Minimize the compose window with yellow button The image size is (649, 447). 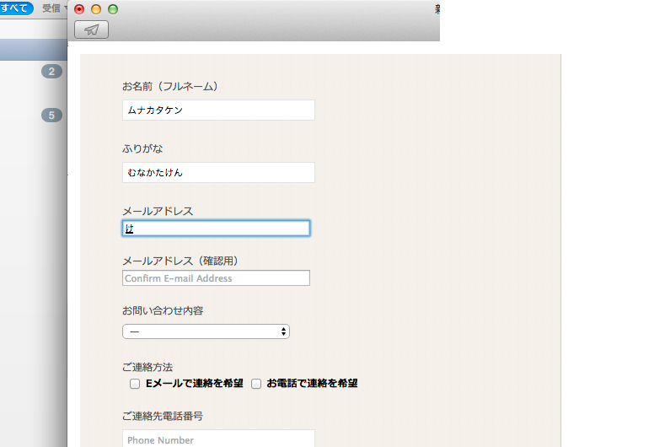(x=96, y=9)
